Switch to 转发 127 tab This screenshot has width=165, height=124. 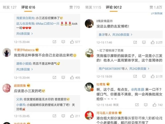pyautogui.click(x=10, y=7)
